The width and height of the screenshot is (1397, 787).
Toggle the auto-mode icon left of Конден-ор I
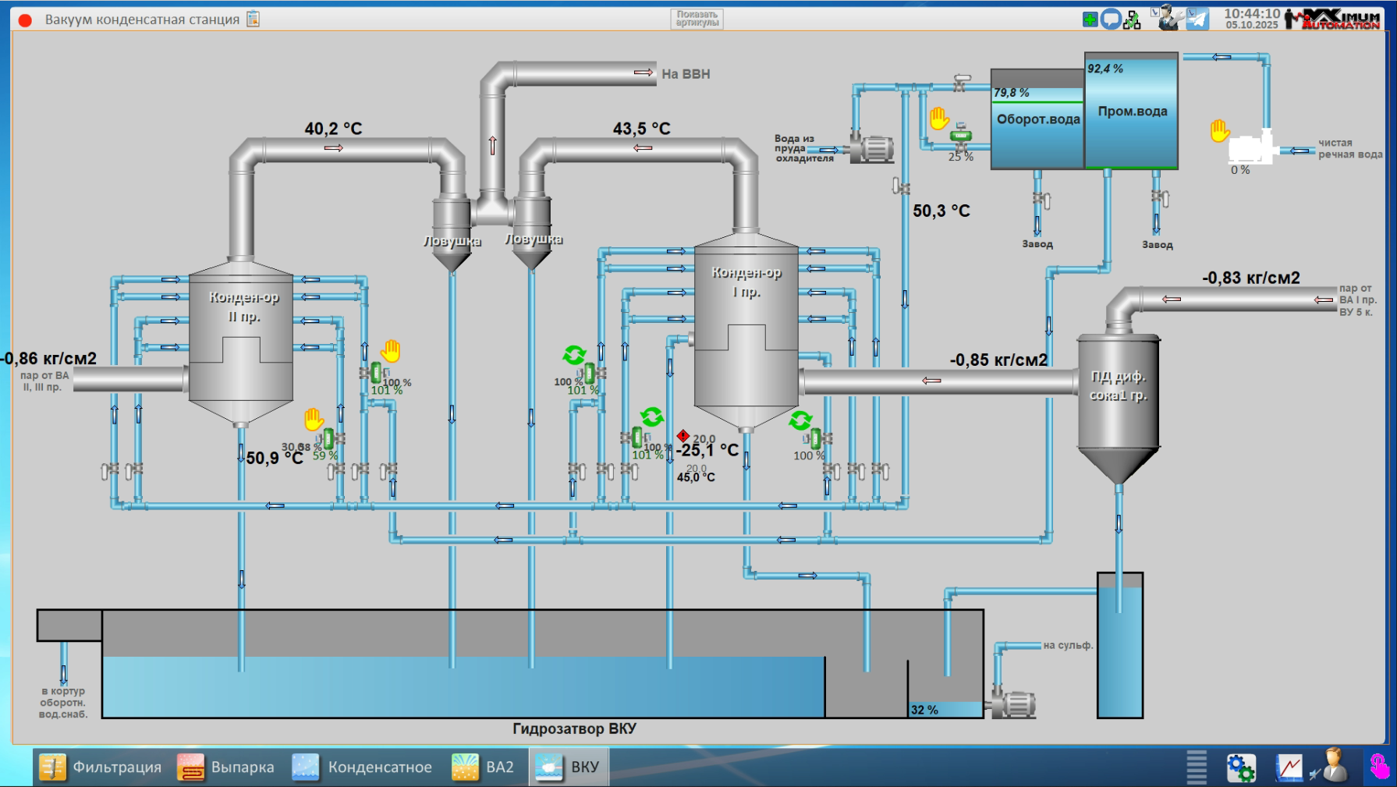[x=574, y=356]
